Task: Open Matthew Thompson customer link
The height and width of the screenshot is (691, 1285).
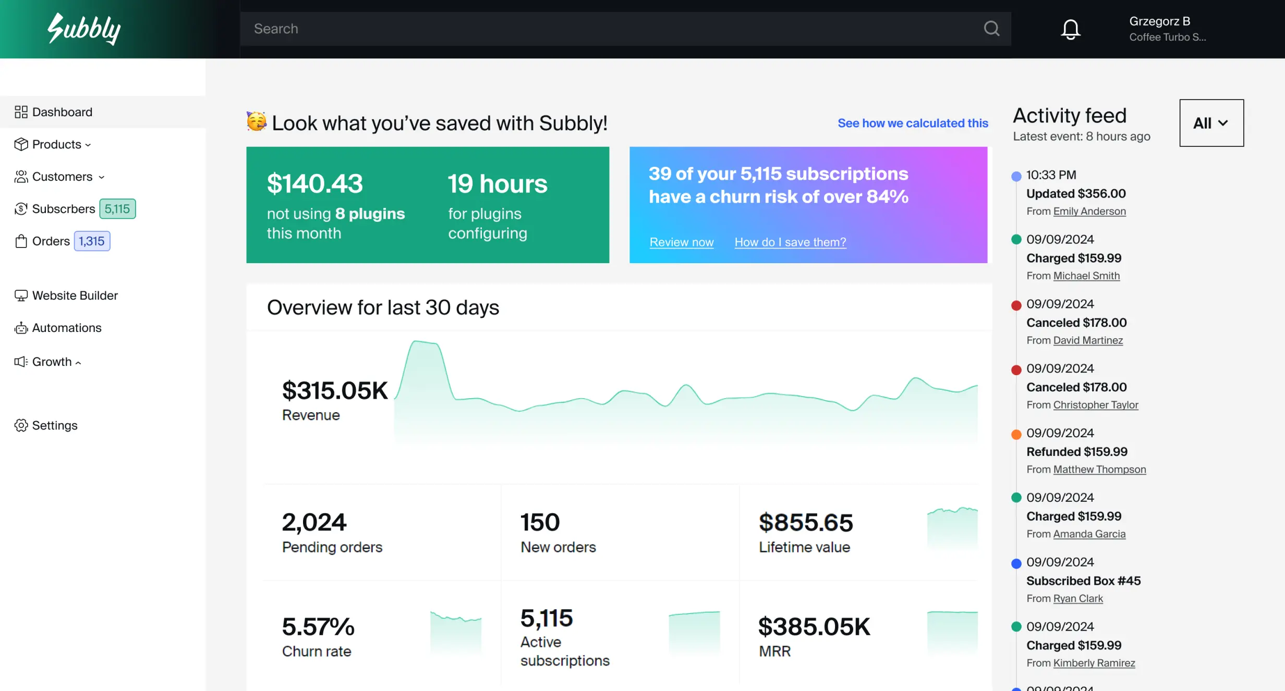Action: point(1099,470)
